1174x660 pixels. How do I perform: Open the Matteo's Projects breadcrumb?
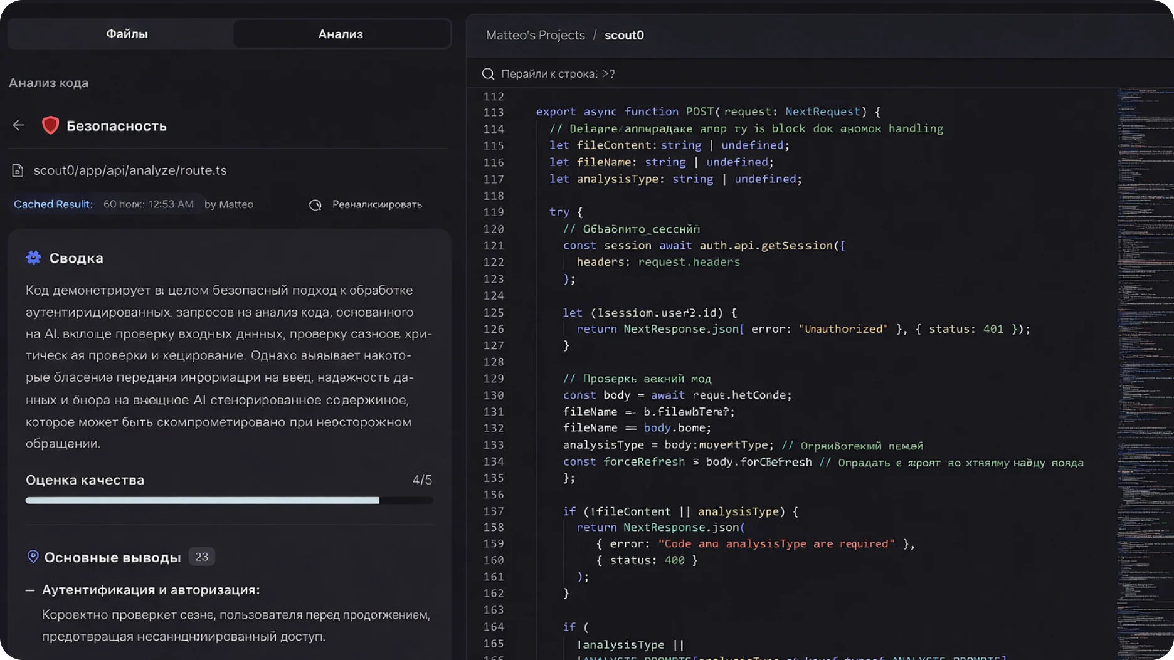pos(535,35)
